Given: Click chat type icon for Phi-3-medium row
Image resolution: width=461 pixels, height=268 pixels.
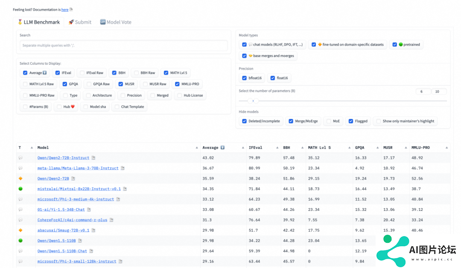Looking at the screenshot, I should pos(20,199).
